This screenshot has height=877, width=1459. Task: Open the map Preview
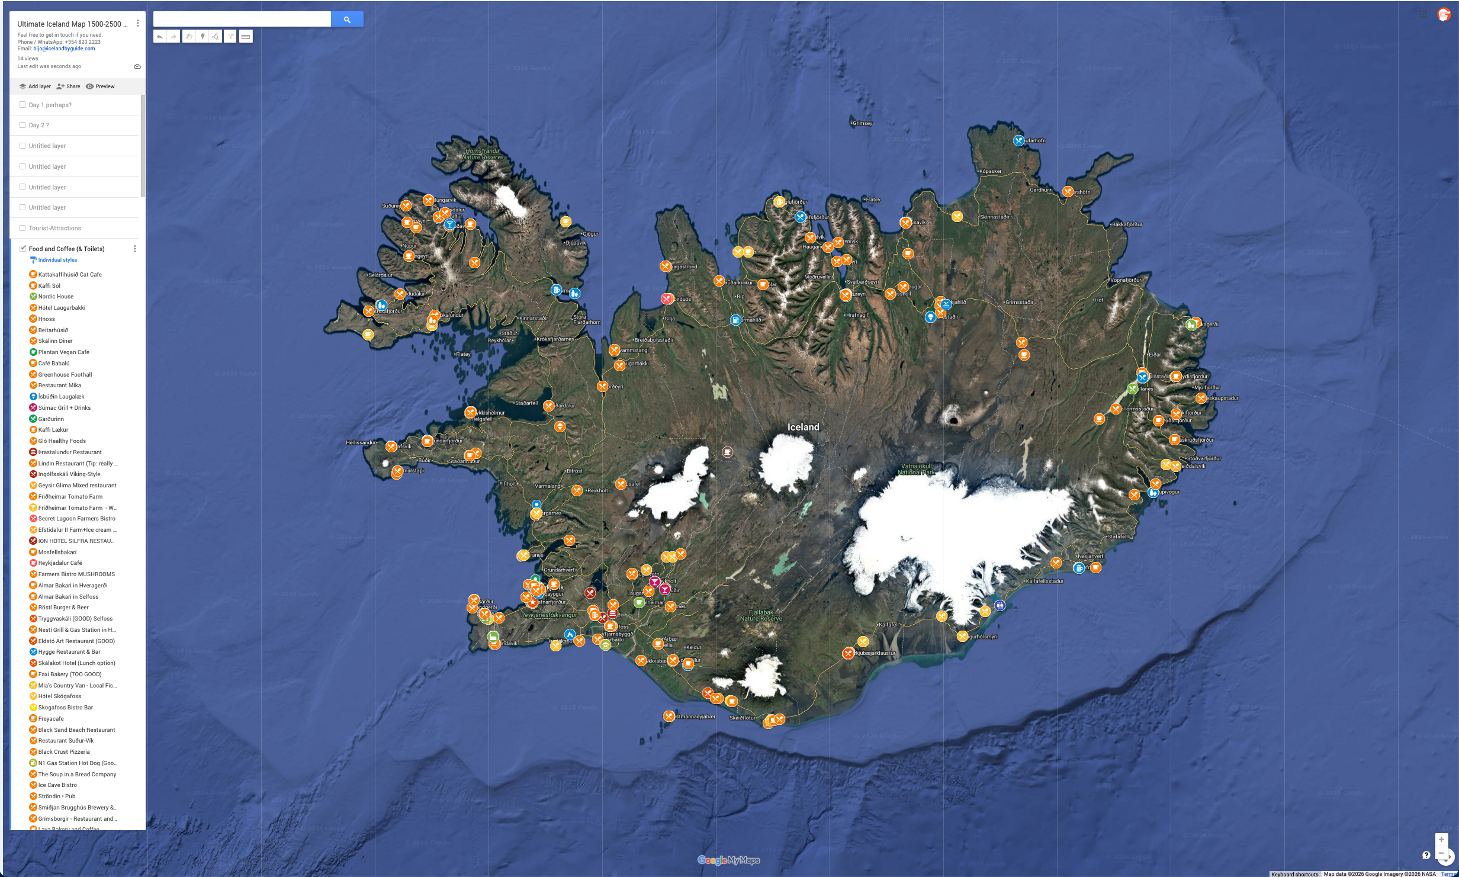(100, 86)
